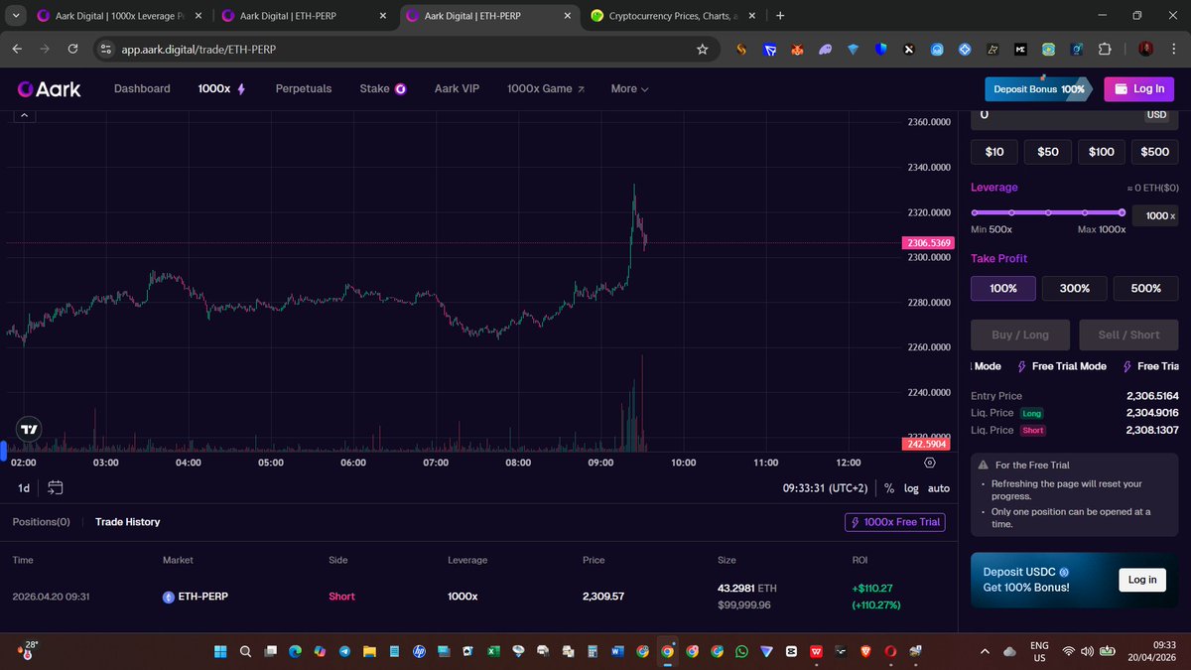Click Sell / Short button
Image resolution: width=1191 pixels, height=670 pixels.
(x=1127, y=335)
